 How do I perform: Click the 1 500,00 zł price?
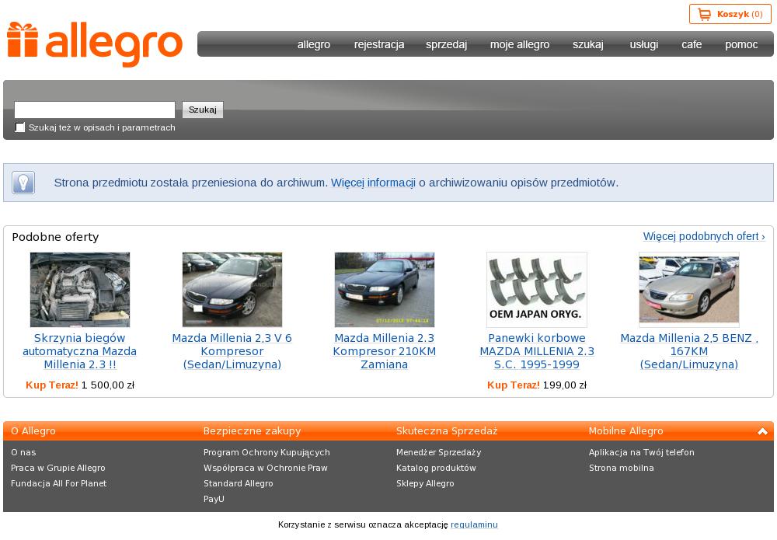108,385
